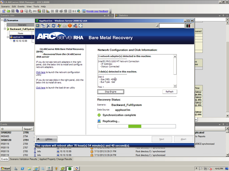Toggle the small checkbox beside the AppHost1m input field
Screen dimensions: 229x171
tap(157, 26)
